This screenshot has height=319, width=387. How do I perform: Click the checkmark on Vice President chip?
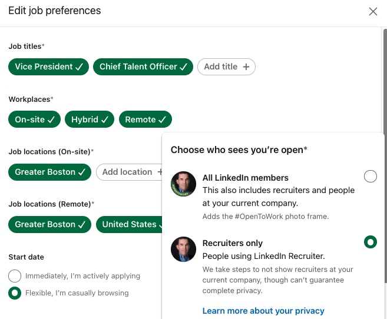(79, 67)
